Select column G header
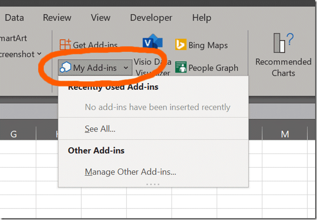 (x=13, y=134)
